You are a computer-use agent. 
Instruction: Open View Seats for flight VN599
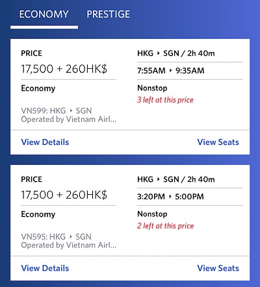pos(218,142)
